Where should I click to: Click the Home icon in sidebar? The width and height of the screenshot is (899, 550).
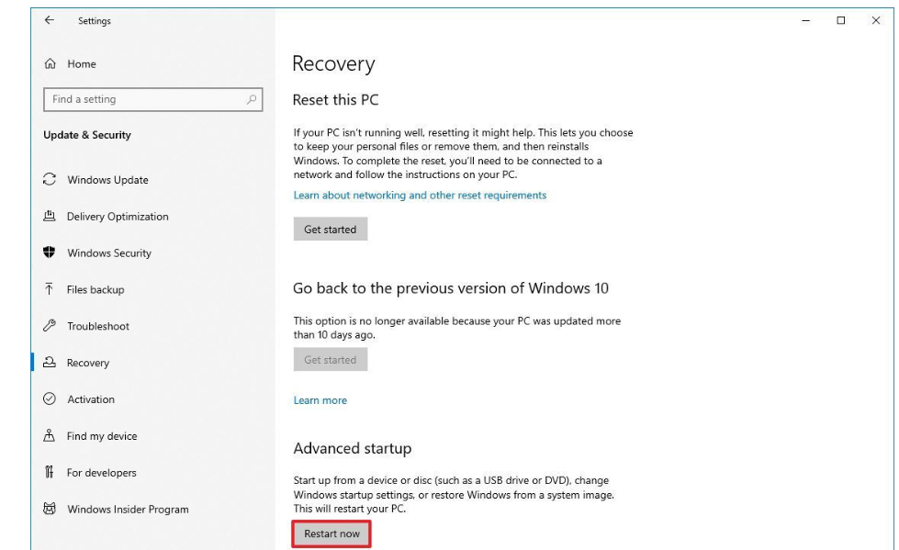50,64
